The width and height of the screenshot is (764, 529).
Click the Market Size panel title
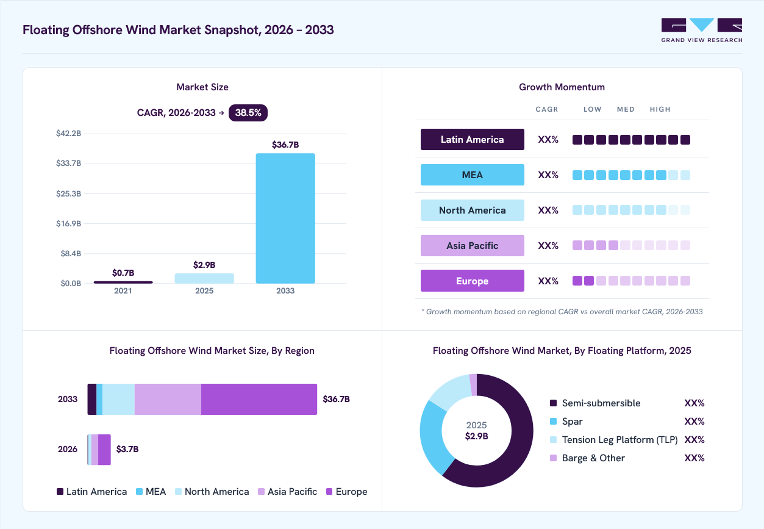tap(202, 87)
